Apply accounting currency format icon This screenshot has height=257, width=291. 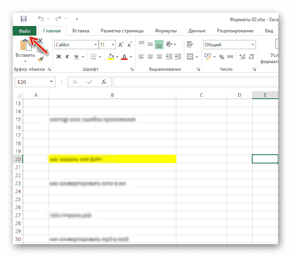208,57
